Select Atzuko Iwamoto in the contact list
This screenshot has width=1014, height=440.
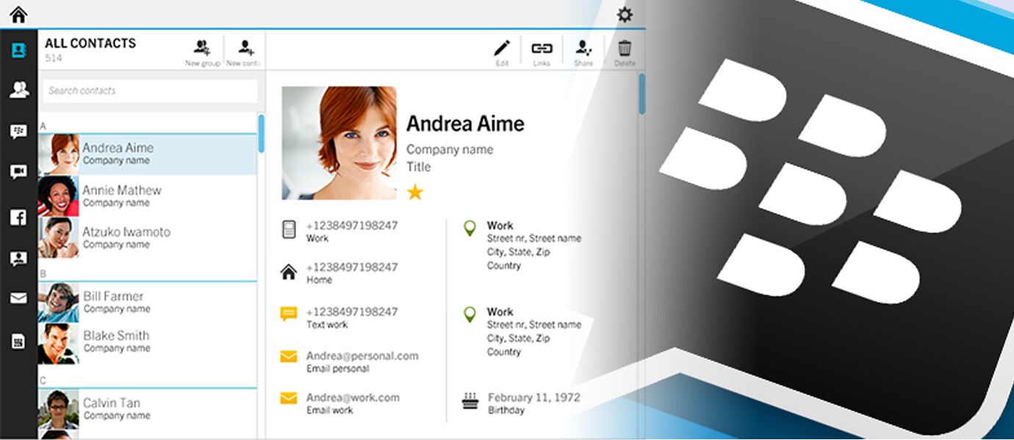(148, 238)
